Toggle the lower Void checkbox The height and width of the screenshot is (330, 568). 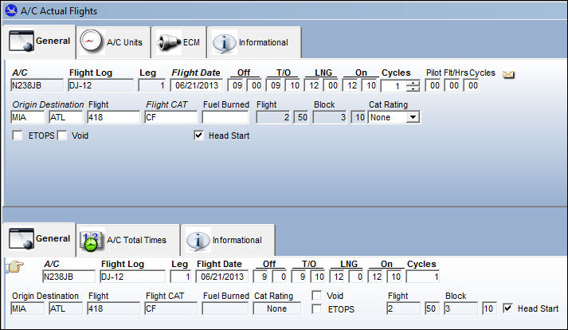pyautogui.click(x=316, y=295)
